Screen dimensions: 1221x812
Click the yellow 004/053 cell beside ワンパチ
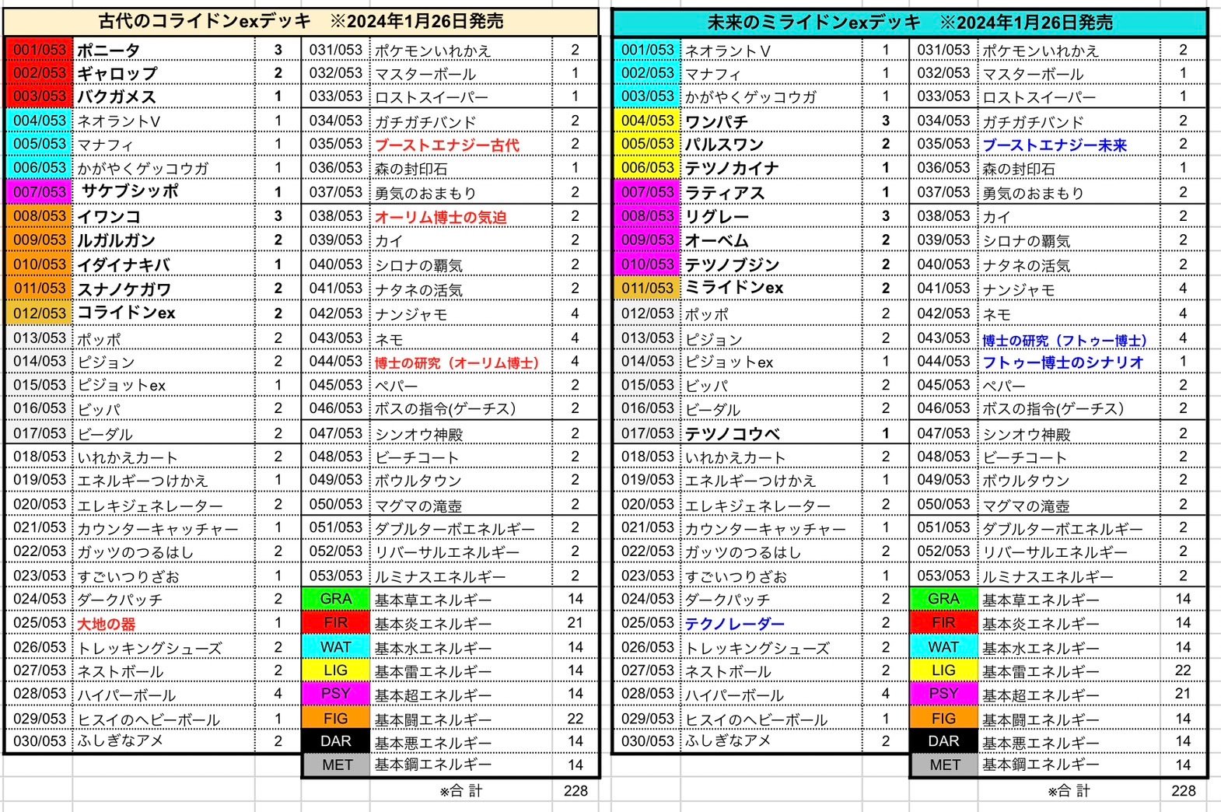(x=647, y=121)
